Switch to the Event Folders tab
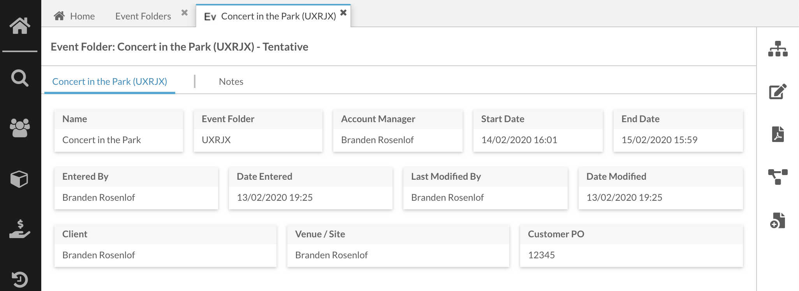 point(143,16)
